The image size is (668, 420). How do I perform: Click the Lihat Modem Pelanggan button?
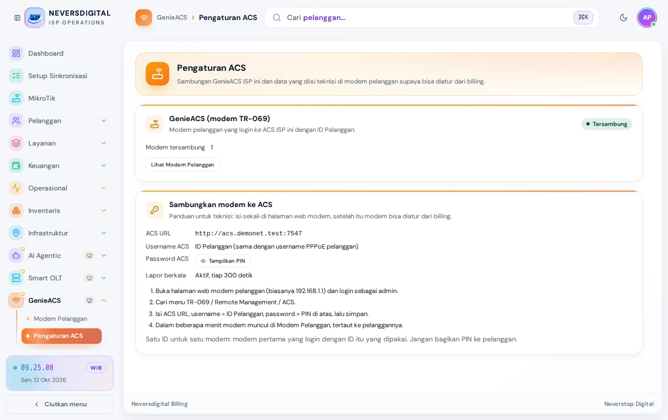click(x=182, y=165)
